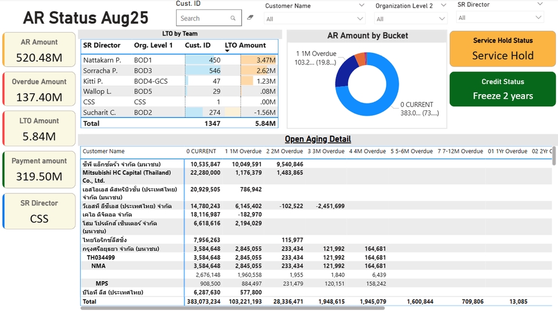This screenshot has height=312, width=558.
Task: Click the AR Amount 520.48M card
Action: [40, 50]
